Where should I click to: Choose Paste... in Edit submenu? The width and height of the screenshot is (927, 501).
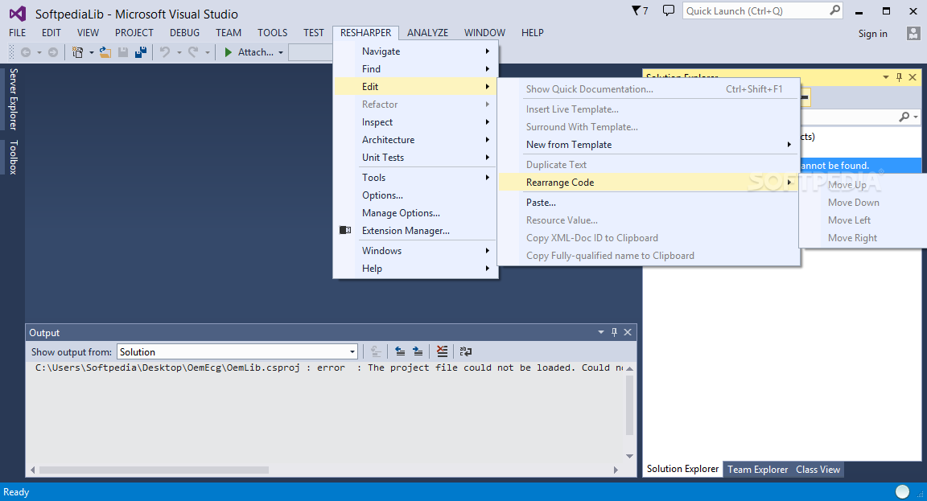(x=649, y=203)
